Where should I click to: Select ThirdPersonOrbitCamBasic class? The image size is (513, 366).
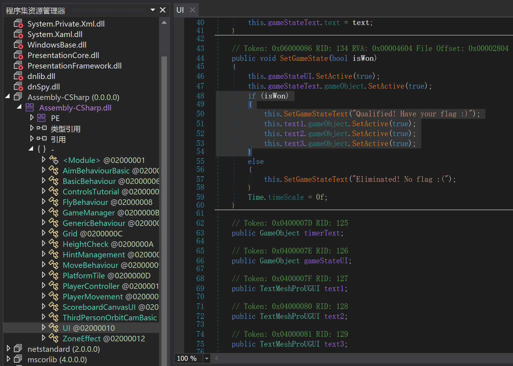110,318
